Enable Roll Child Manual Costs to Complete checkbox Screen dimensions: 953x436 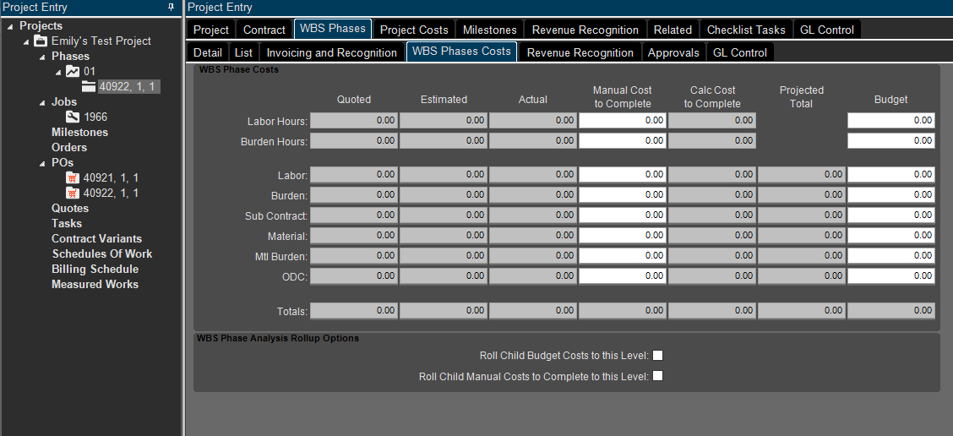tap(657, 376)
